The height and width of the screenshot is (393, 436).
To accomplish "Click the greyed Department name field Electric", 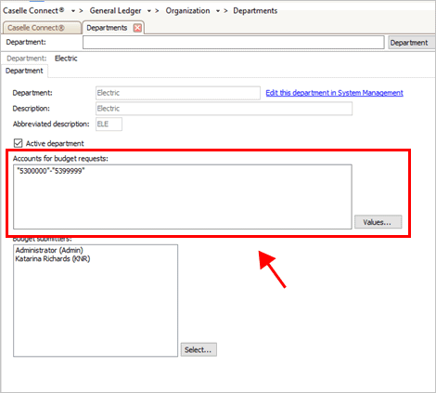I will (178, 93).
